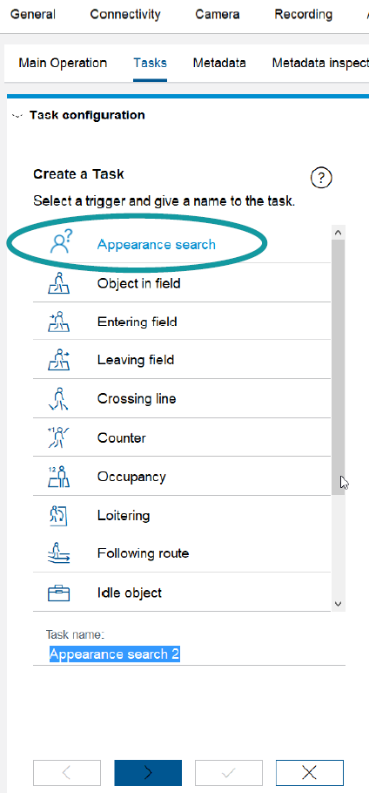Click the trigger list scroll-down arrow
This screenshot has width=369, height=793.
(x=339, y=604)
